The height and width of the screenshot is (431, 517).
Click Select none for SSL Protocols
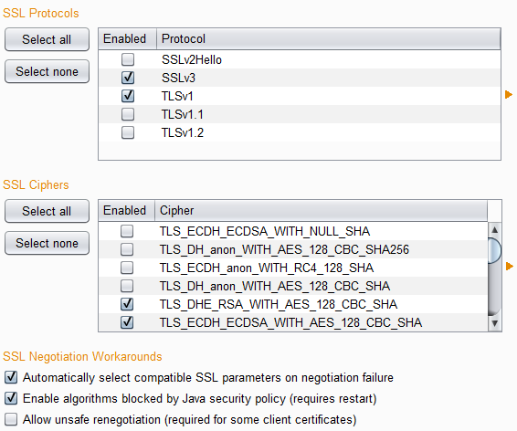[x=47, y=71]
